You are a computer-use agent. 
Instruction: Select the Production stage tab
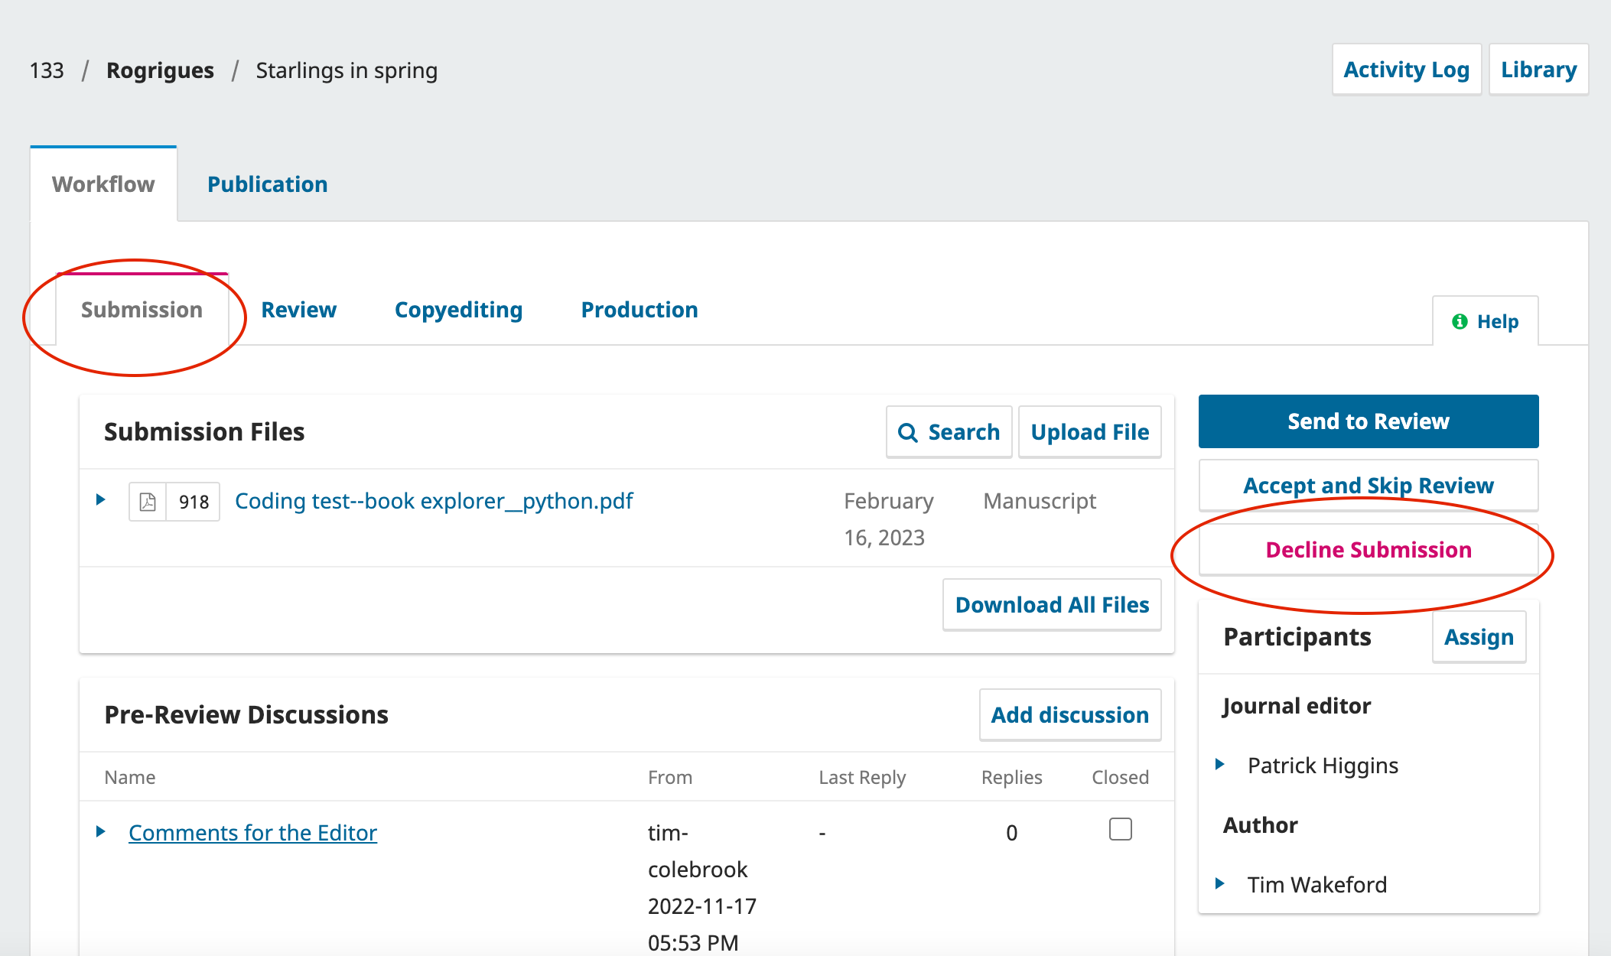click(639, 310)
